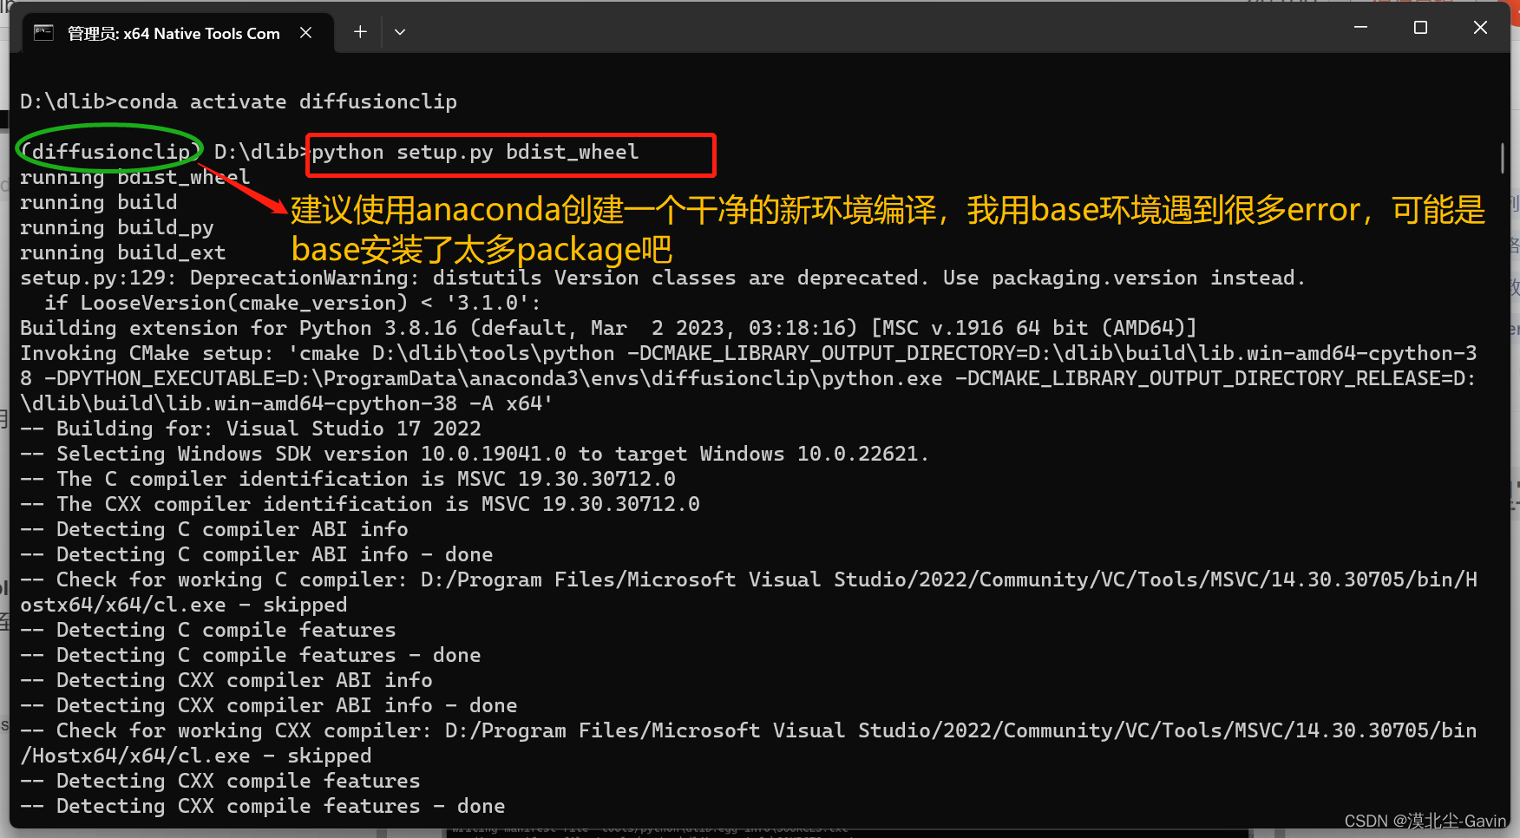Close the terminal window
The image size is (1520, 838).
coord(1480,28)
